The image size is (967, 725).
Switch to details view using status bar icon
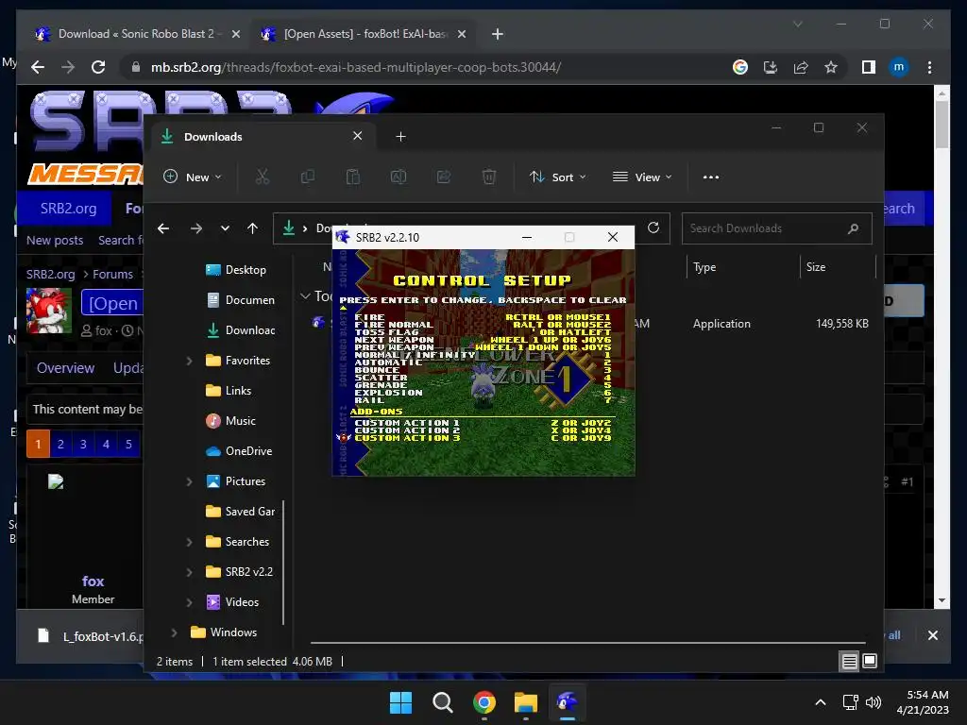849,662
